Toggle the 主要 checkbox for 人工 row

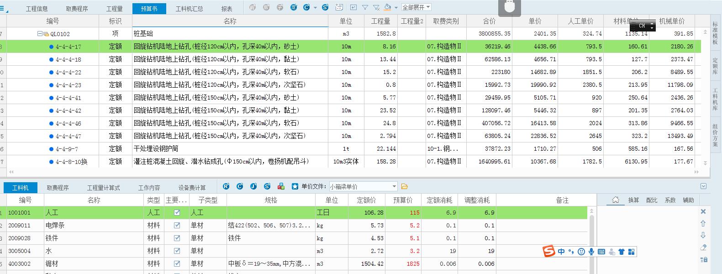(177, 212)
